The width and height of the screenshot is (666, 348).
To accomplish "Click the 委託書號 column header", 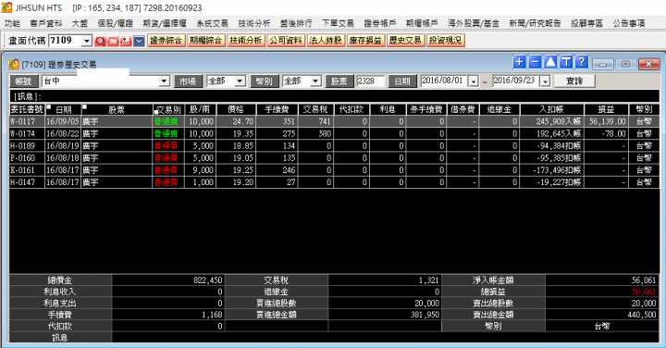I will [27, 109].
